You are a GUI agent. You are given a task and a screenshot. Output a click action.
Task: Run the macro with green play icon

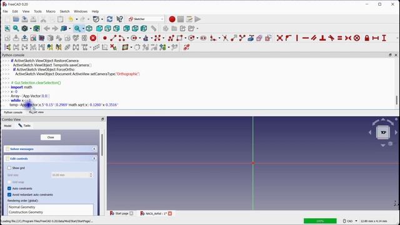(197, 19)
